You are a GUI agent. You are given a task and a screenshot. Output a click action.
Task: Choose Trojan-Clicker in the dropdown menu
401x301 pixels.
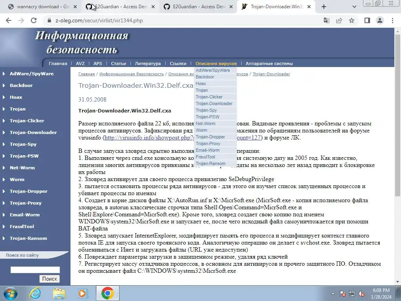coord(215,97)
